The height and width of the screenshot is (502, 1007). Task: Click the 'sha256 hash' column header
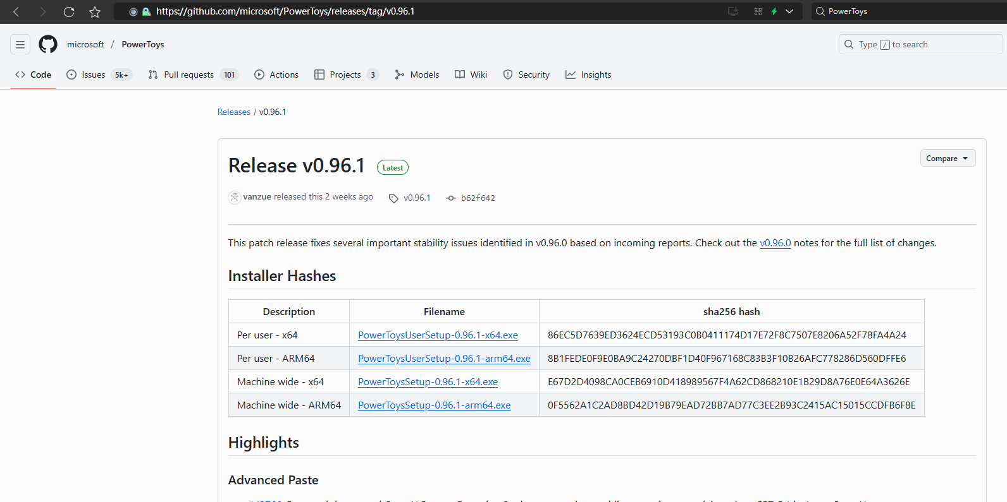[x=731, y=312]
